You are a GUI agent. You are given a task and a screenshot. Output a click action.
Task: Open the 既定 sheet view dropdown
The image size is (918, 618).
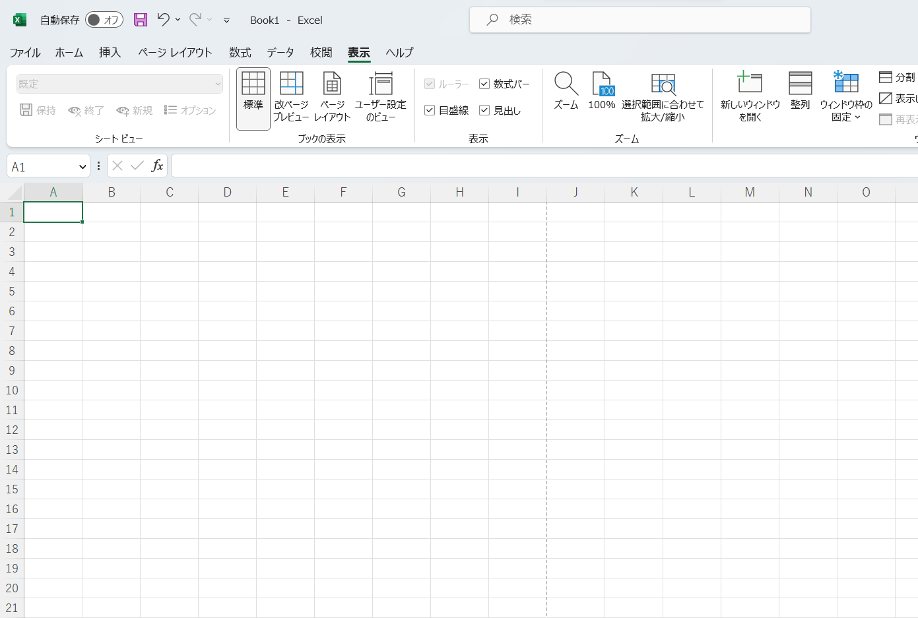[119, 84]
